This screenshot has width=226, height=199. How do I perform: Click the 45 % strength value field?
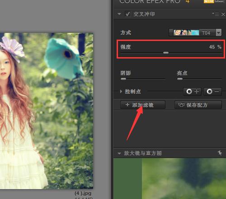pos(215,47)
